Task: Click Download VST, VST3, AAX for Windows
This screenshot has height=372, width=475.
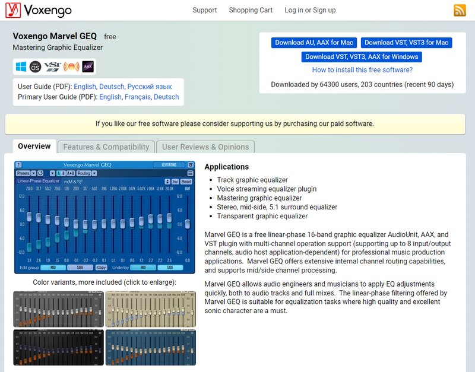Action: click(362, 57)
